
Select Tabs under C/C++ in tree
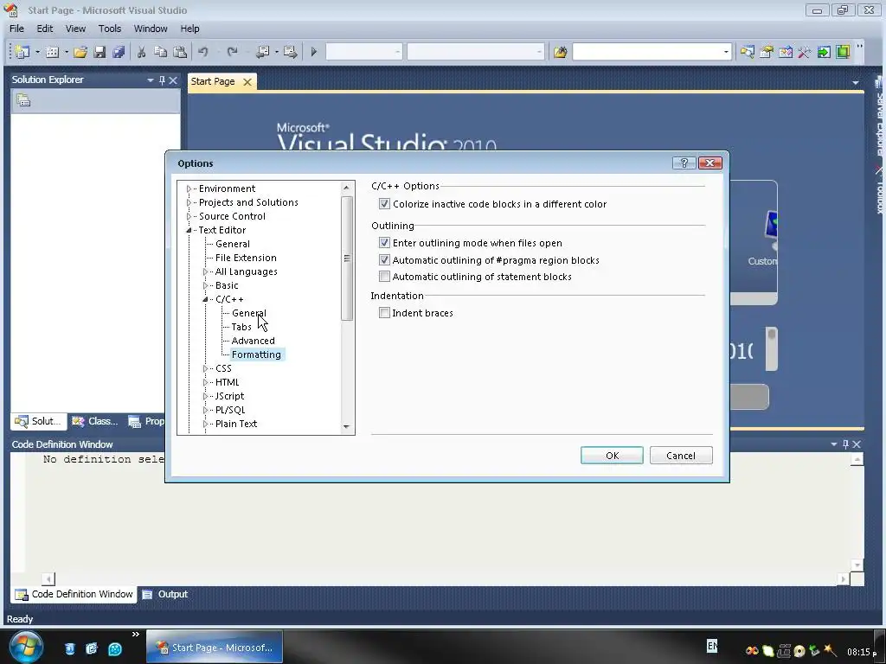point(241,327)
